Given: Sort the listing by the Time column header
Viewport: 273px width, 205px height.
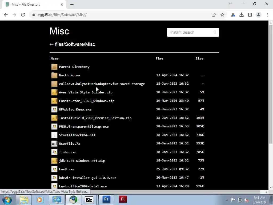Looking at the screenshot, I should [x=159, y=58].
